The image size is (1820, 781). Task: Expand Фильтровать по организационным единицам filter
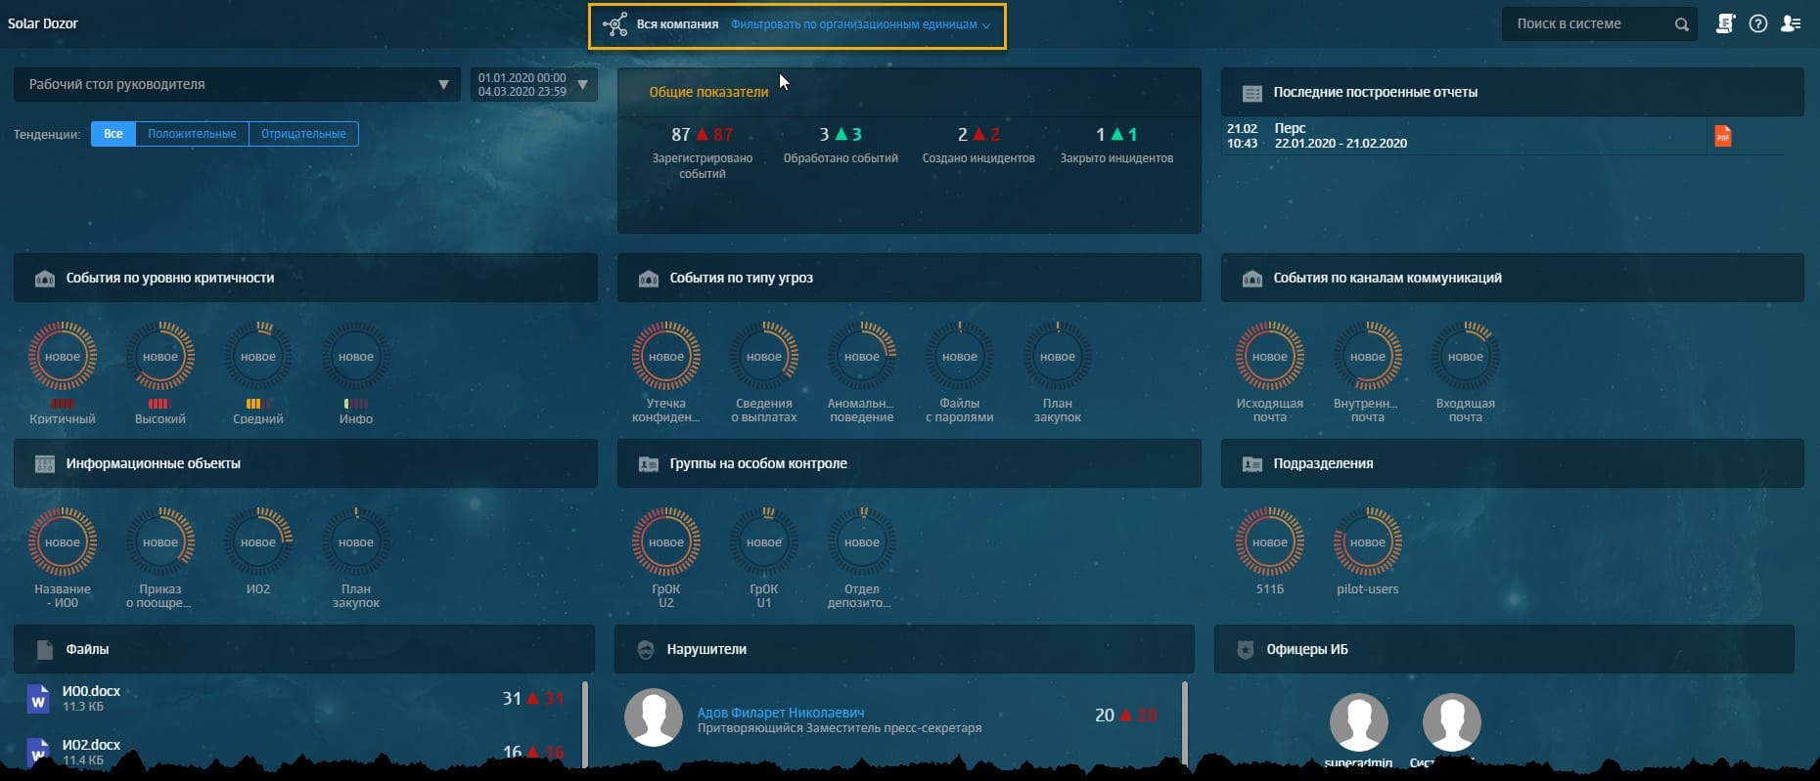tap(860, 24)
